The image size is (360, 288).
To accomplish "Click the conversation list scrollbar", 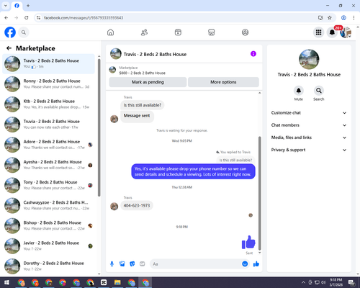I will (99, 127).
